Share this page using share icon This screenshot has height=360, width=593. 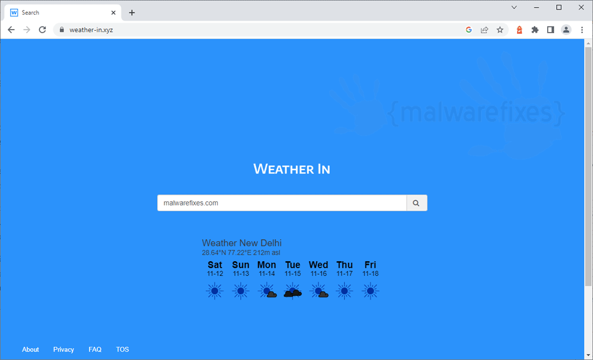(484, 30)
